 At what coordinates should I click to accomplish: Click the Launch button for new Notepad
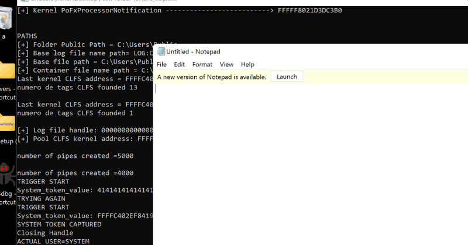click(x=287, y=77)
